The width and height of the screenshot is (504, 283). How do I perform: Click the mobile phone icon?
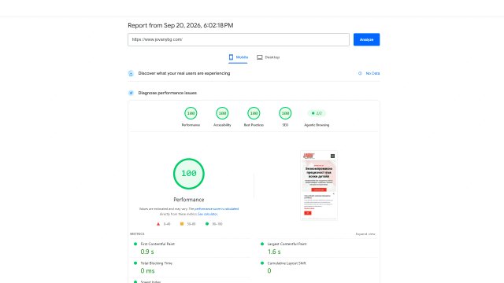click(x=231, y=57)
